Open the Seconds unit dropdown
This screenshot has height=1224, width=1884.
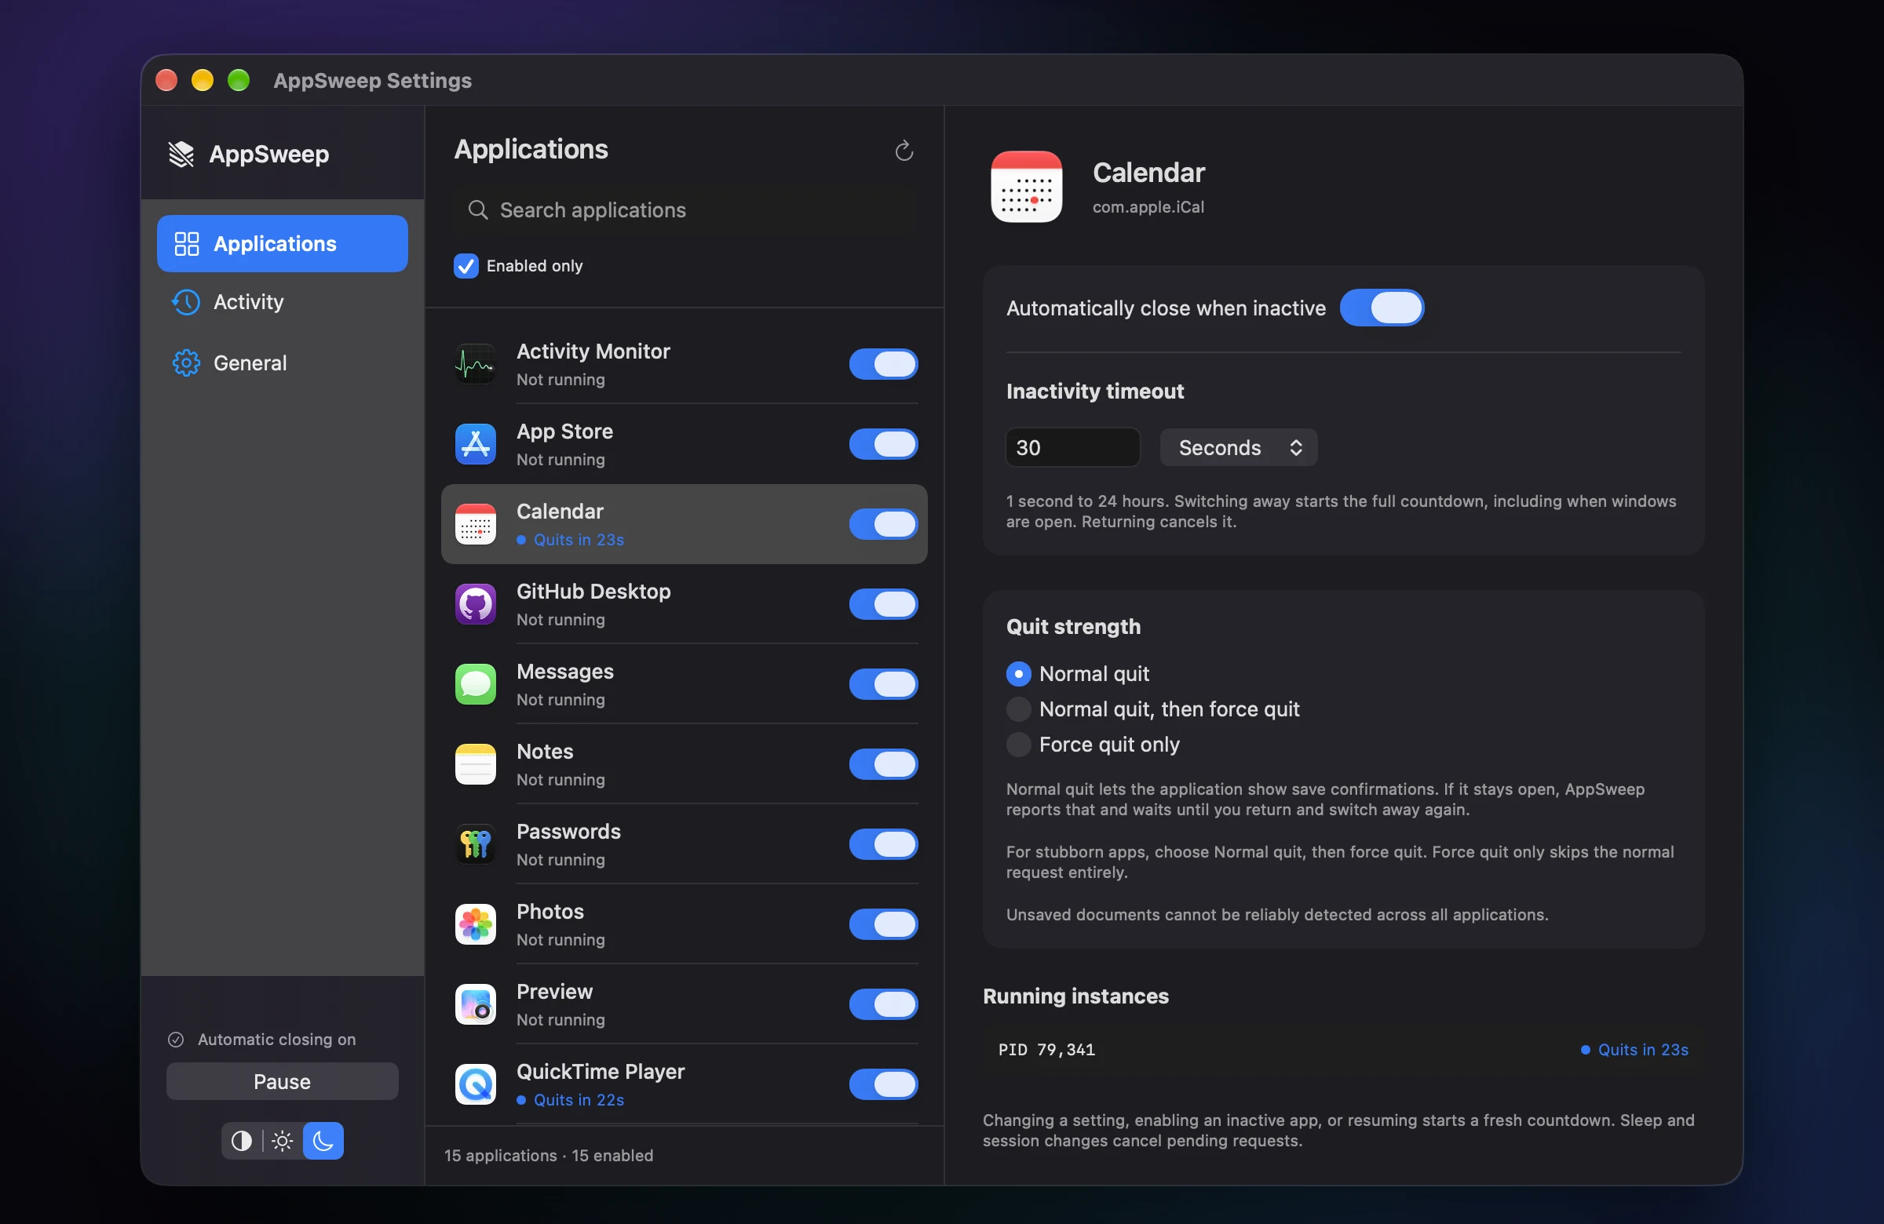[1238, 447]
